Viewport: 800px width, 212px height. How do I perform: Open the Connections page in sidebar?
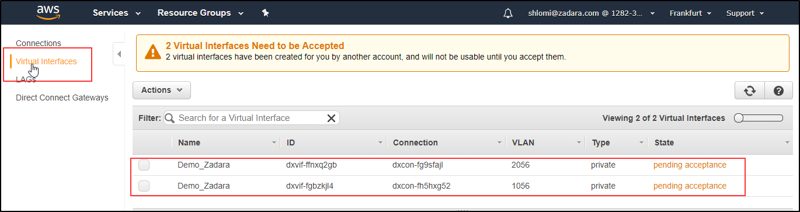click(x=39, y=43)
